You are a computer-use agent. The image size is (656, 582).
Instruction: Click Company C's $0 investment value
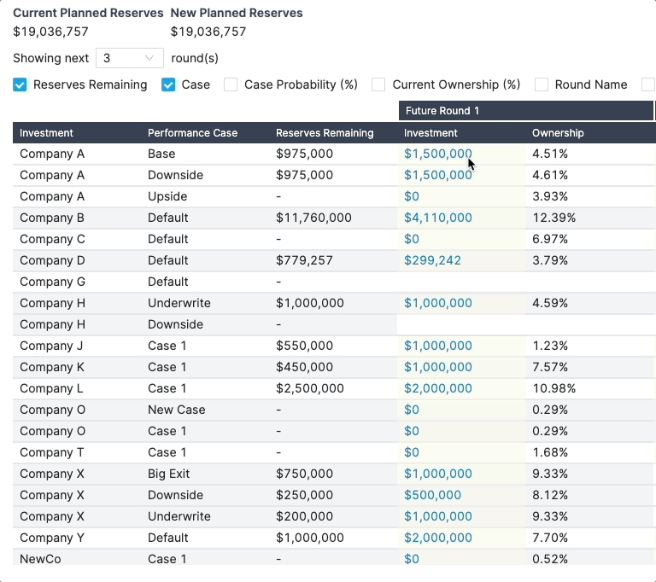(412, 239)
